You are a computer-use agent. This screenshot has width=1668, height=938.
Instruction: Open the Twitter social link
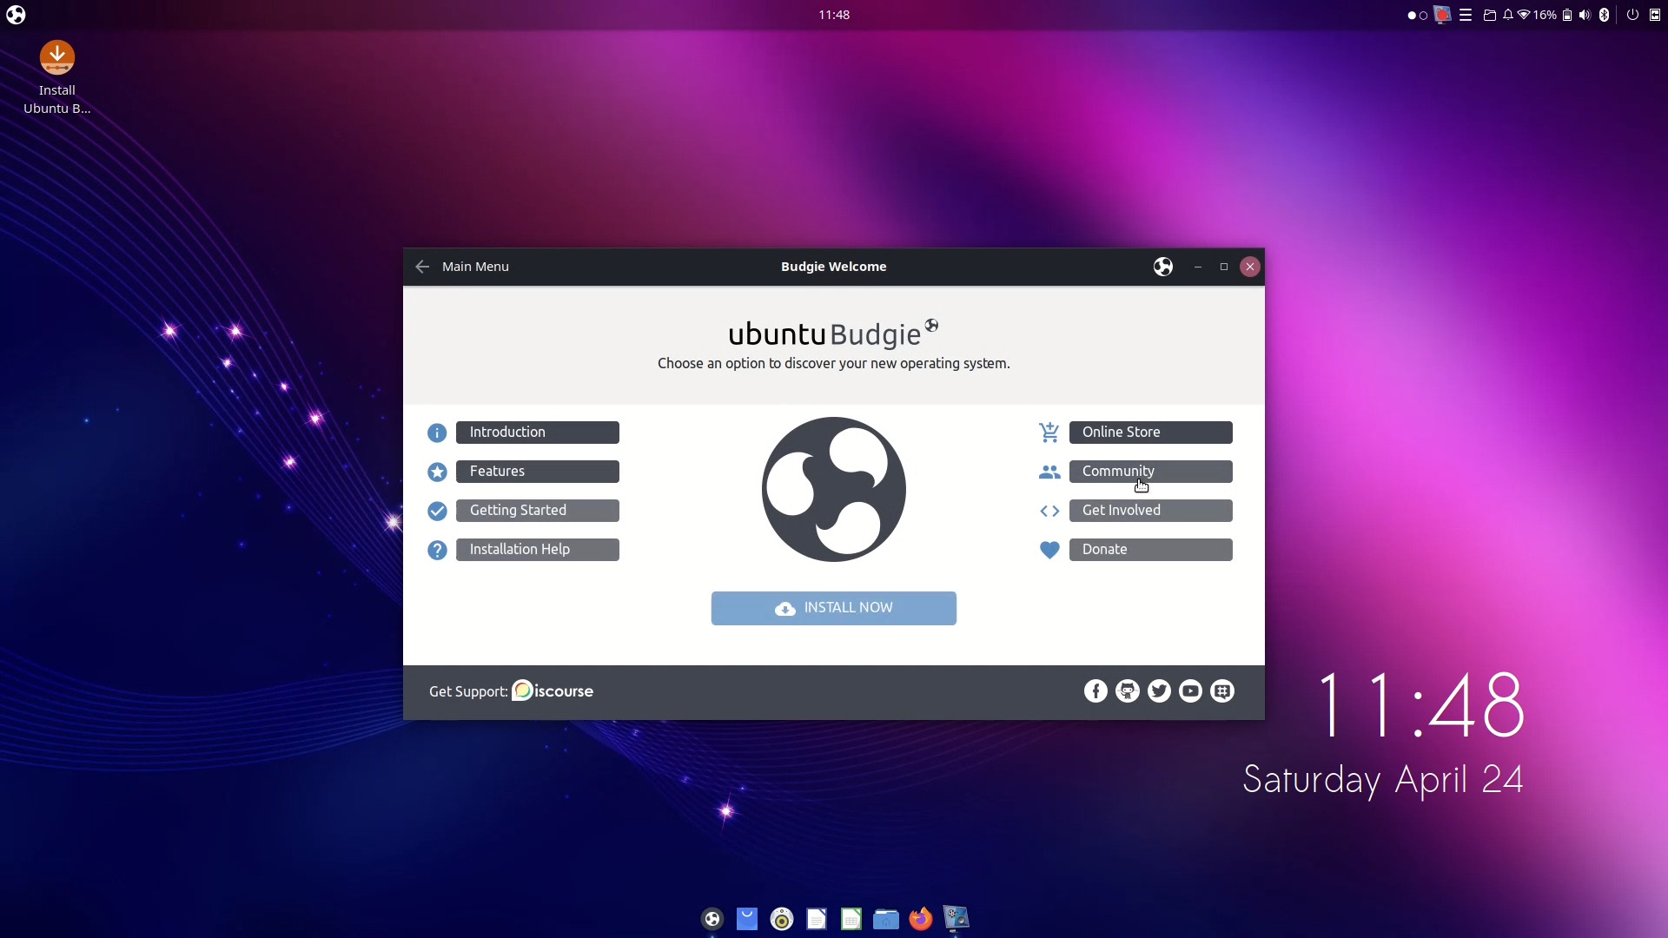point(1159,691)
